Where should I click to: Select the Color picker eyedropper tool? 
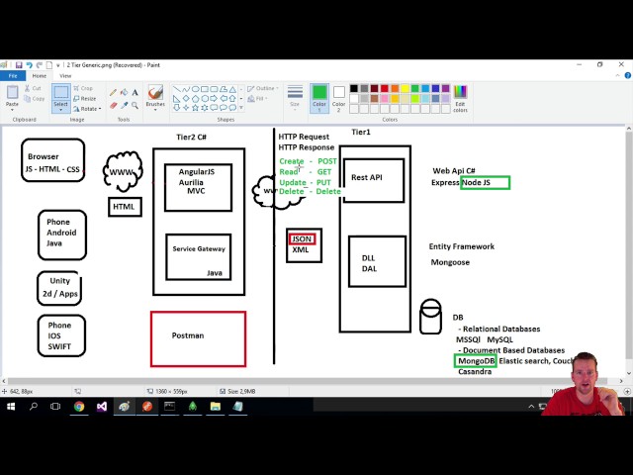pyautogui.click(x=125, y=104)
